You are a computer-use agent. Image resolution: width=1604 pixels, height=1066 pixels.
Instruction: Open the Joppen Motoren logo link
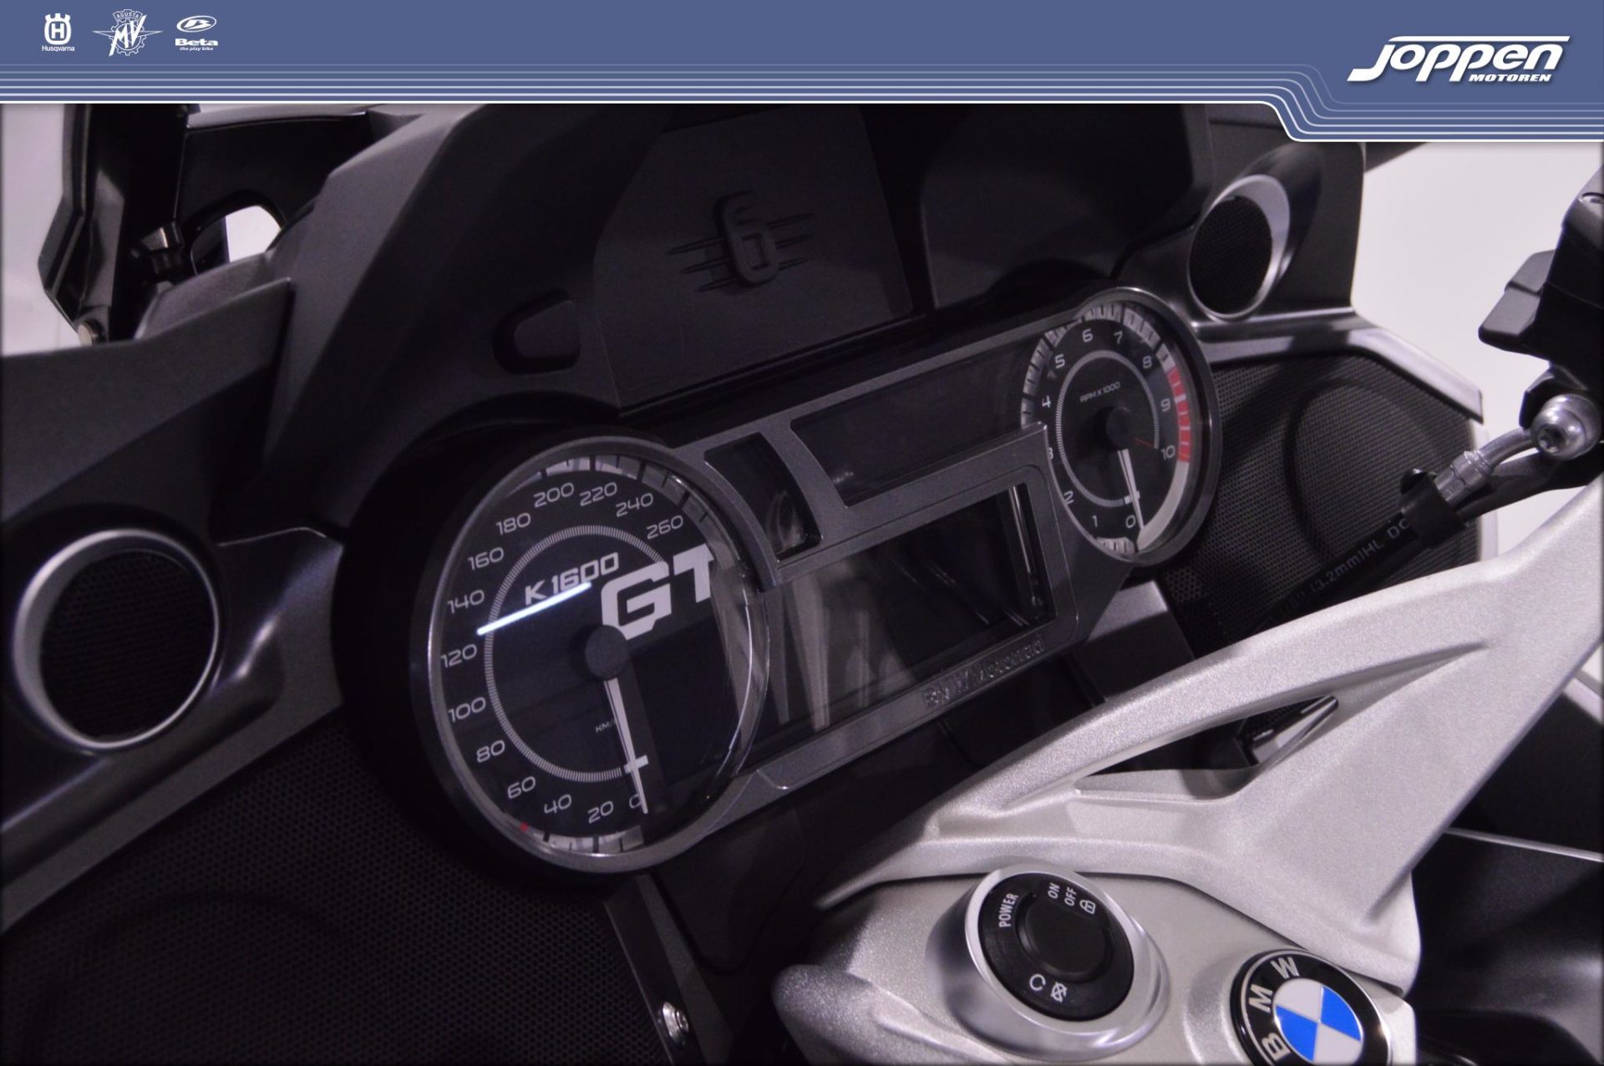[1457, 59]
